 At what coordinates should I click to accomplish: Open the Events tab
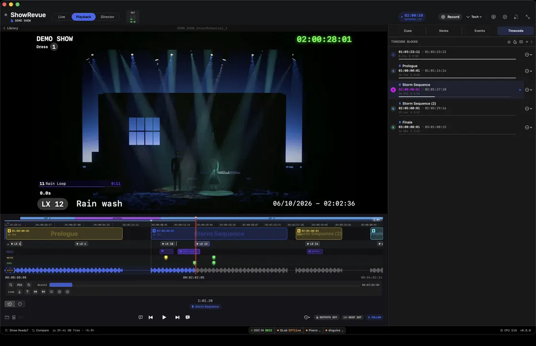480,31
